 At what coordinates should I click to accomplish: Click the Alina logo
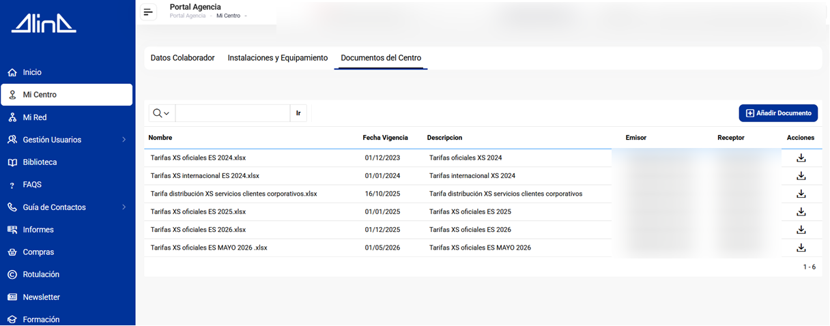pyautogui.click(x=44, y=23)
